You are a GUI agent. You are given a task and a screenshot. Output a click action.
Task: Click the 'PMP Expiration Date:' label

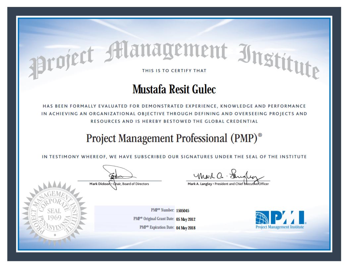(x=157, y=227)
